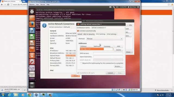The height and width of the screenshot is (97, 174).
Task: Open the sound volume indicator in Ubuntu panel
Action: tap(117, 7)
